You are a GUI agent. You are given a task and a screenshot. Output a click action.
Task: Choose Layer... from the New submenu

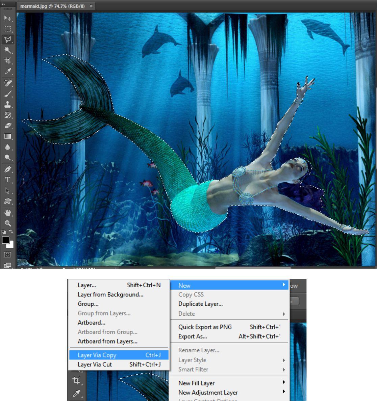coord(119,285)
